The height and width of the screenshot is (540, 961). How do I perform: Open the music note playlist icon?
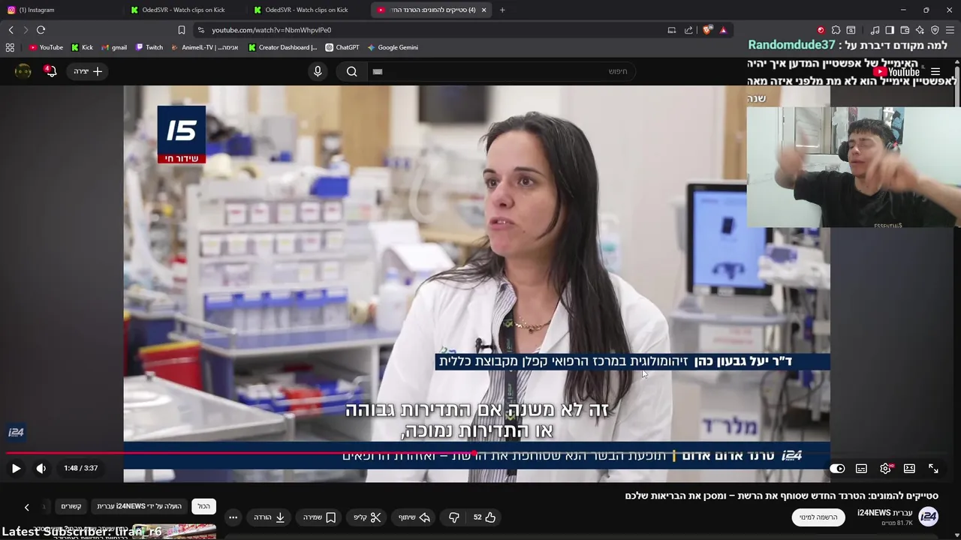click(x=875, y=30)
